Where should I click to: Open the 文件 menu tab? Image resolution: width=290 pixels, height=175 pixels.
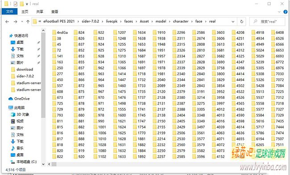[x=9, y=12]
